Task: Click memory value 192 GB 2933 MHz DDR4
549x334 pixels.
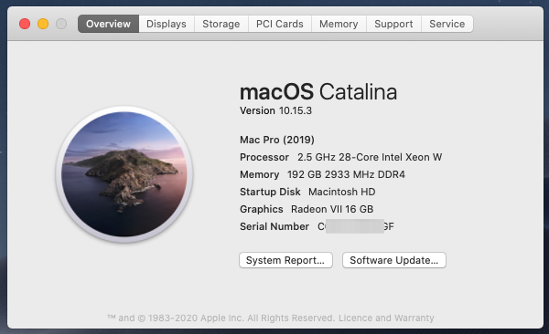Action: tap(346, 174)
